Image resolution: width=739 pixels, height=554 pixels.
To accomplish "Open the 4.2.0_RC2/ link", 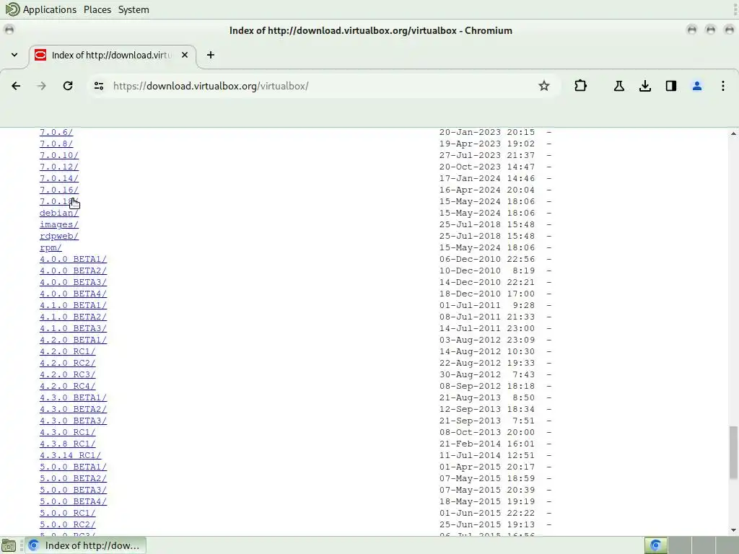I will tap(67, 363).
